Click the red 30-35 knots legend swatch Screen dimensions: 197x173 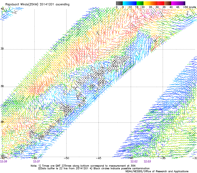coord(161,3)
